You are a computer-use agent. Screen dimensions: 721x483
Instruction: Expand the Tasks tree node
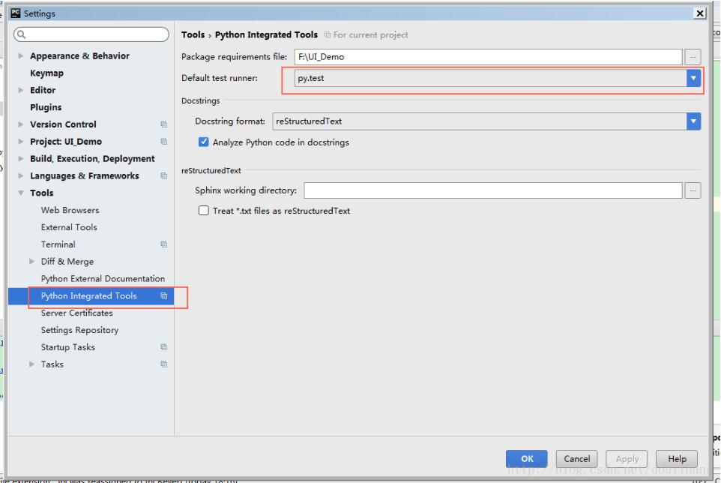(x=31, y=364)
